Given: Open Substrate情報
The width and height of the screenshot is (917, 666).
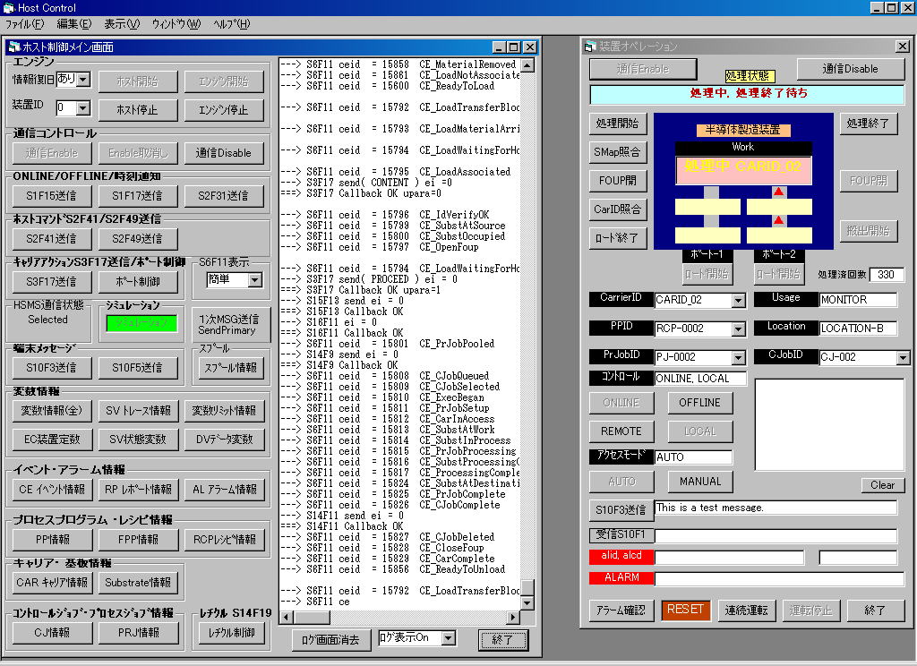Looking at the screenshot, I should point(137,583).
